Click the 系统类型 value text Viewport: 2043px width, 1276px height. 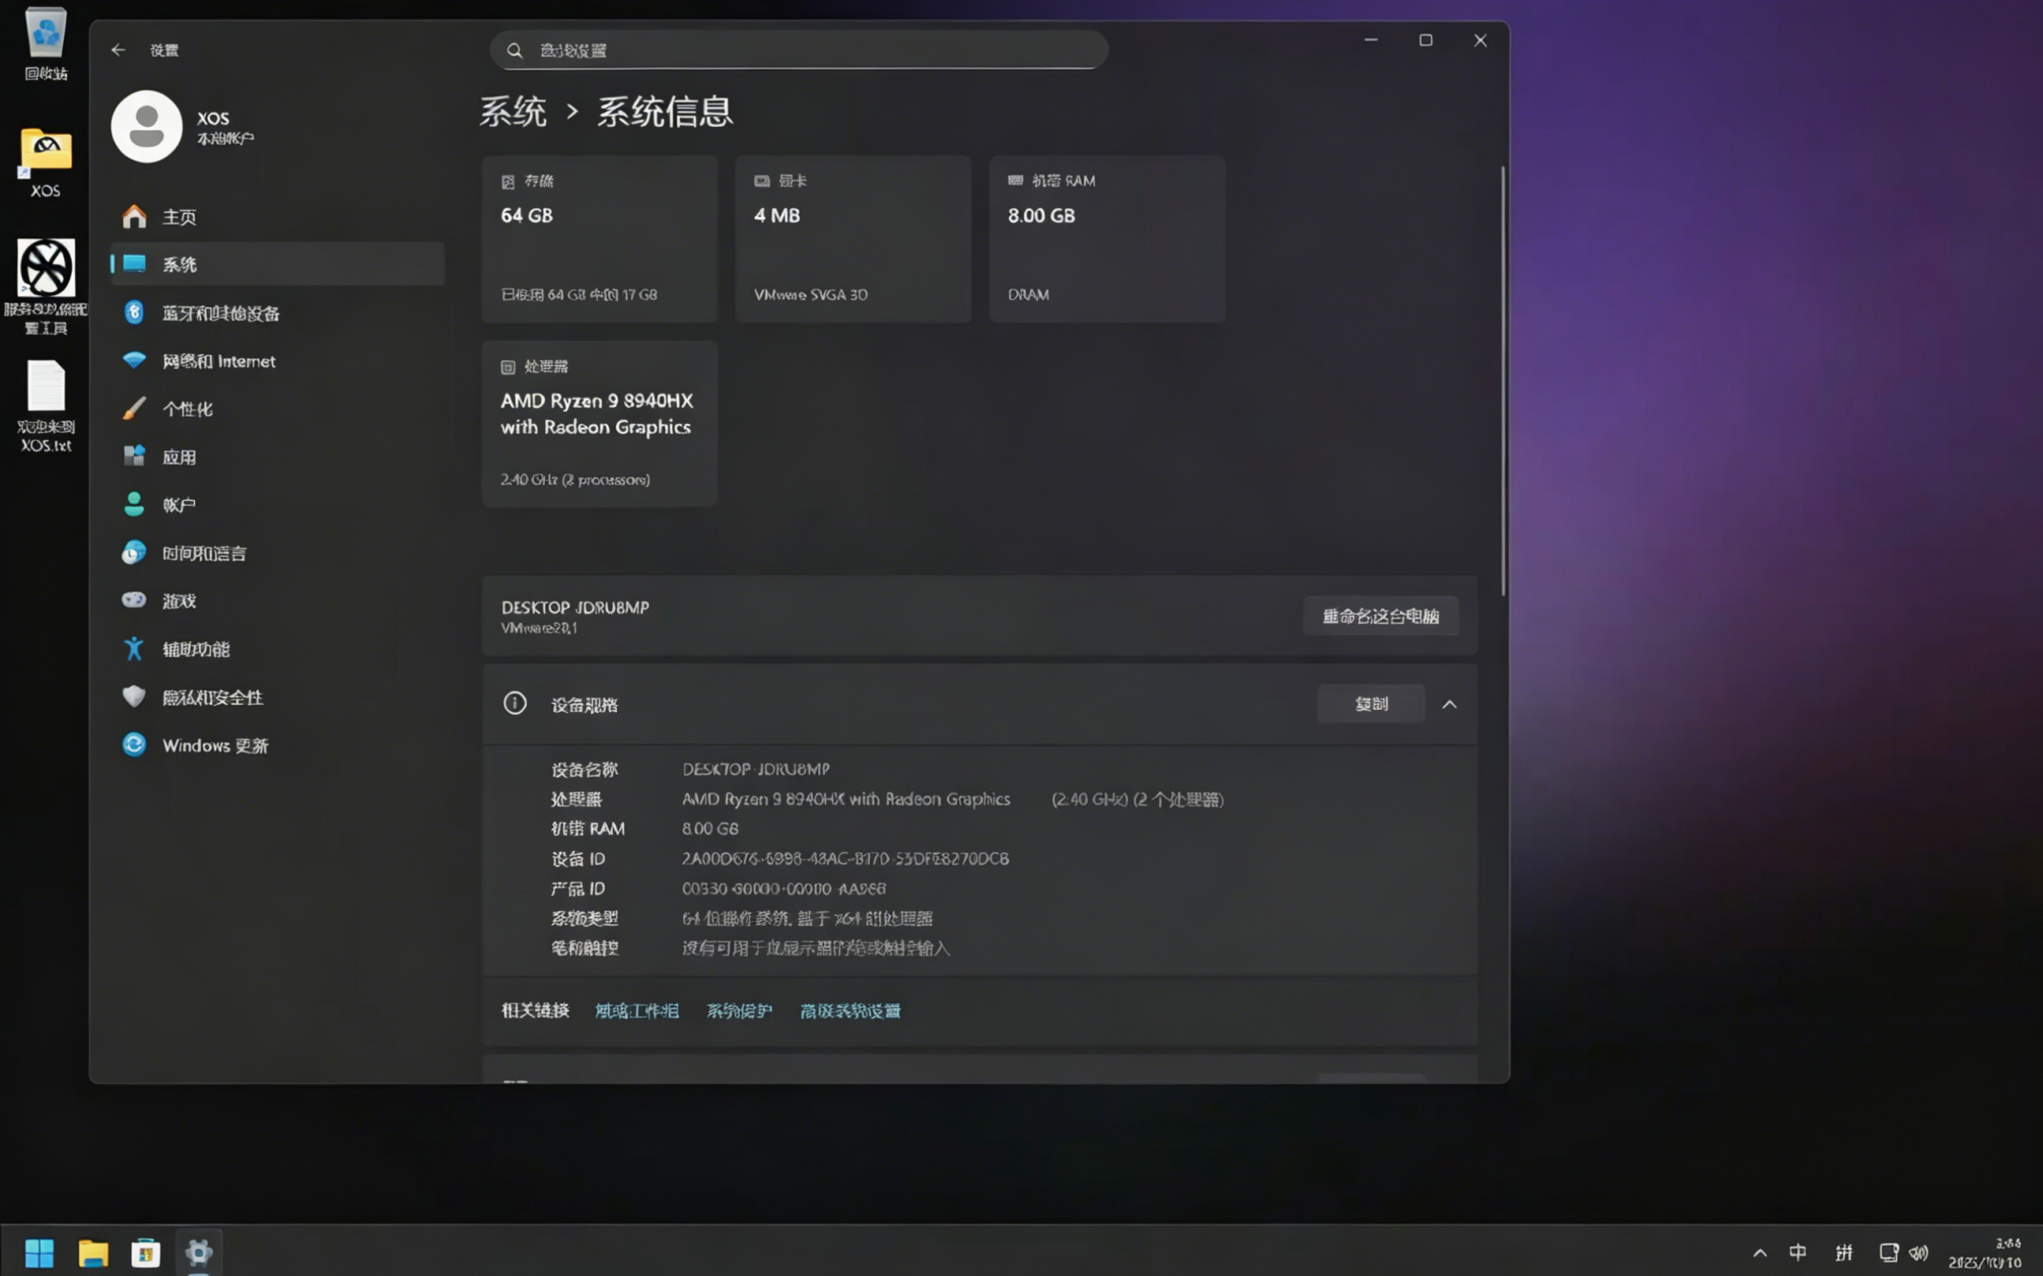pos(808,918)
